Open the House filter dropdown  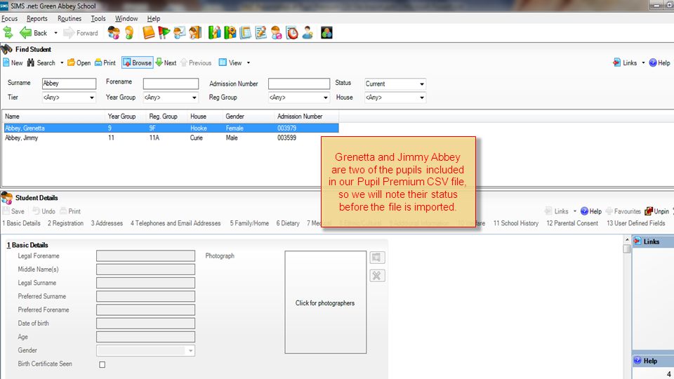[395, 98]
